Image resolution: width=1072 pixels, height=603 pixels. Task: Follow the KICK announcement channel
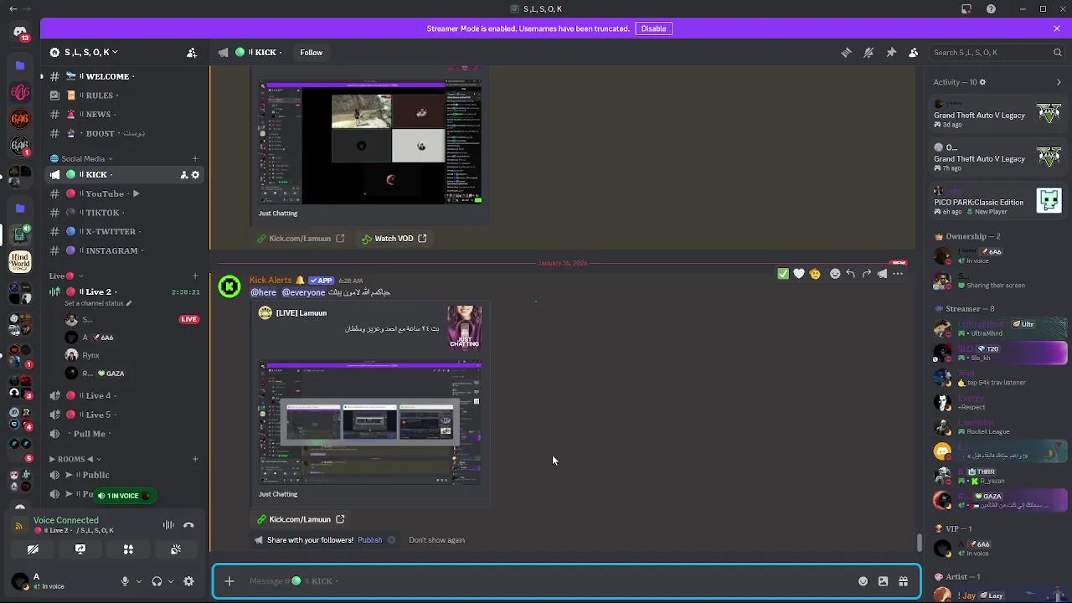[311, 52]
